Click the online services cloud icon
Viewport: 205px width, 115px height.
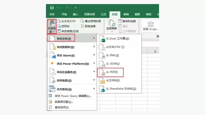pyautogui.click(x=53, y=74)
